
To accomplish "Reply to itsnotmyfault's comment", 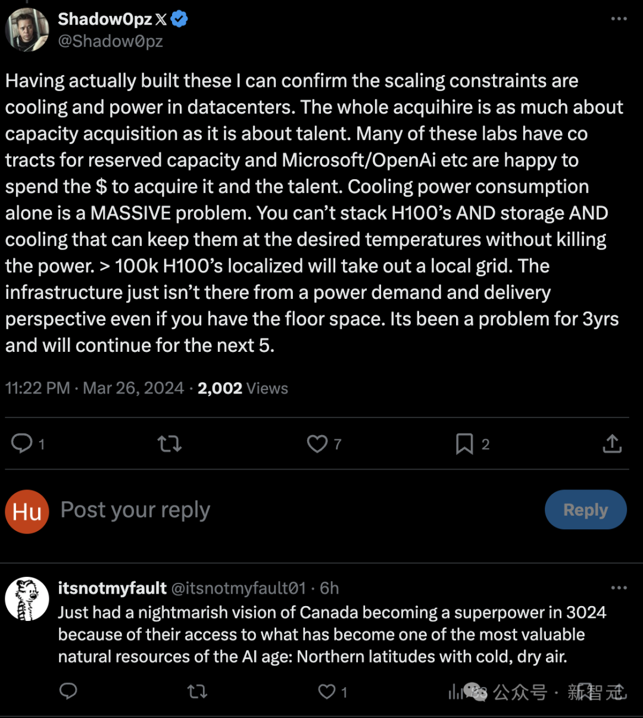I will tap(68, 691).
